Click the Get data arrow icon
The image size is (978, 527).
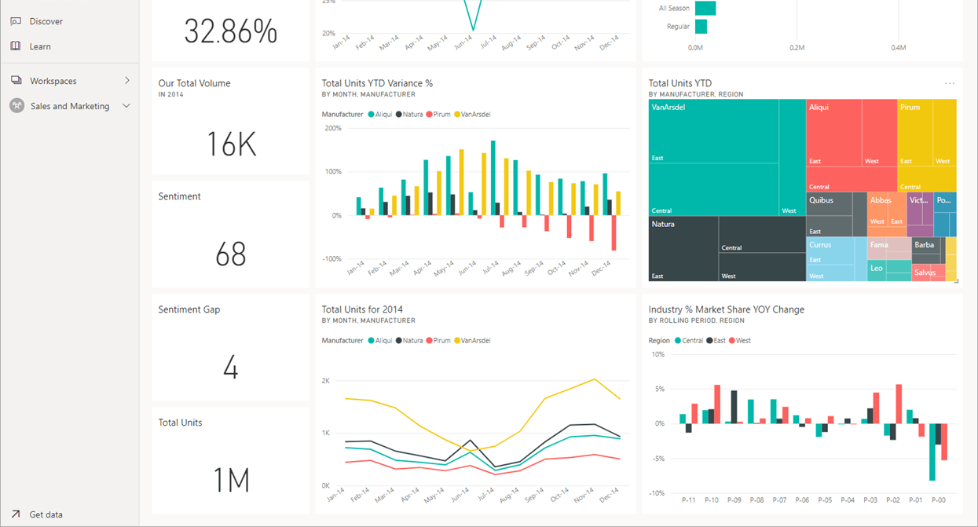point(16,514)
